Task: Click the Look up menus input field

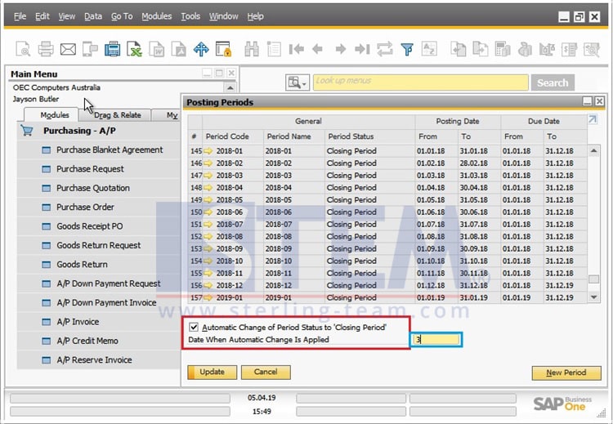Action: click(421, 83)
